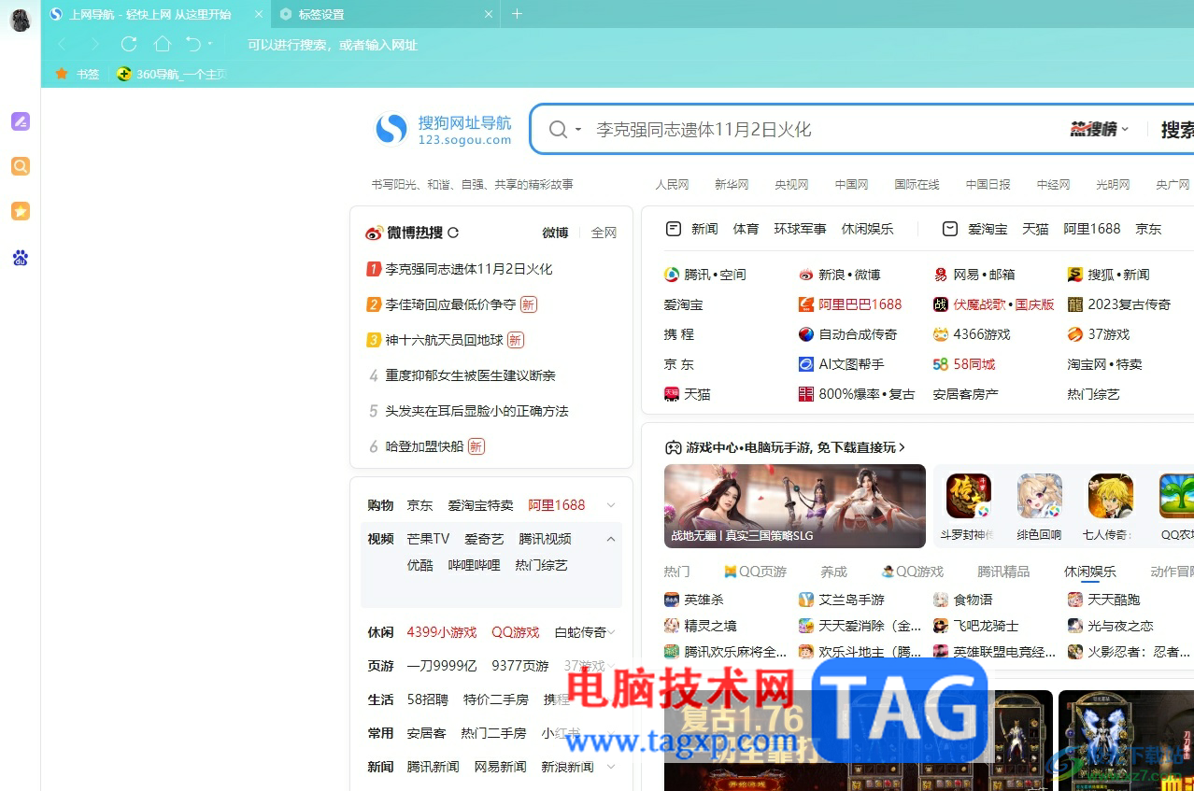Open 4366游戏 site icon
The image size is (1194, 791).
coord(941,334)
